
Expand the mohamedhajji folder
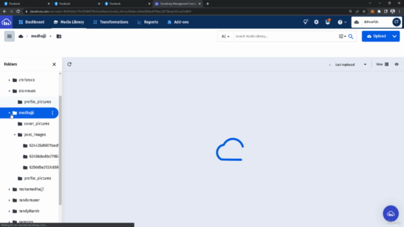[9, 189]
